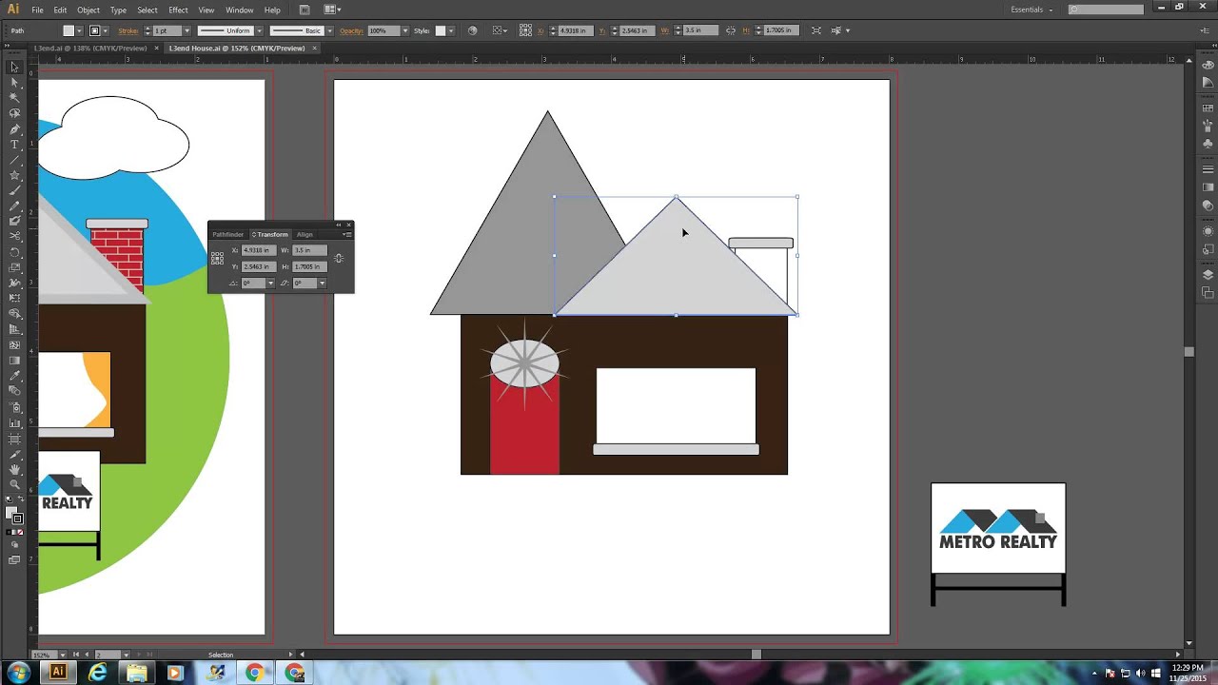The image size is (1218, 685).
Task: Switch to the Pathfinder panel tab
Action: (x=227, y=234)
